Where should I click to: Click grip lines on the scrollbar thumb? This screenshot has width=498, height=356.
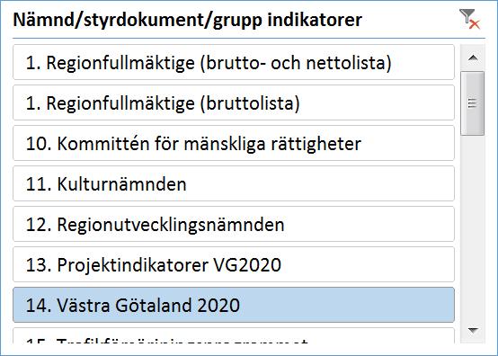[x=473, y=103]
